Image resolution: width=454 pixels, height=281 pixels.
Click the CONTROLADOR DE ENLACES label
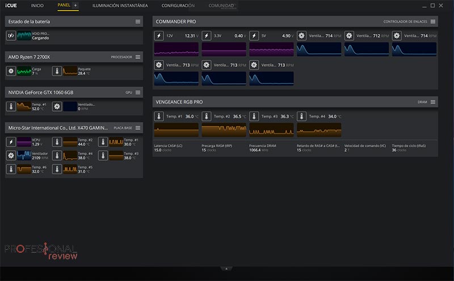coord(405,22)
